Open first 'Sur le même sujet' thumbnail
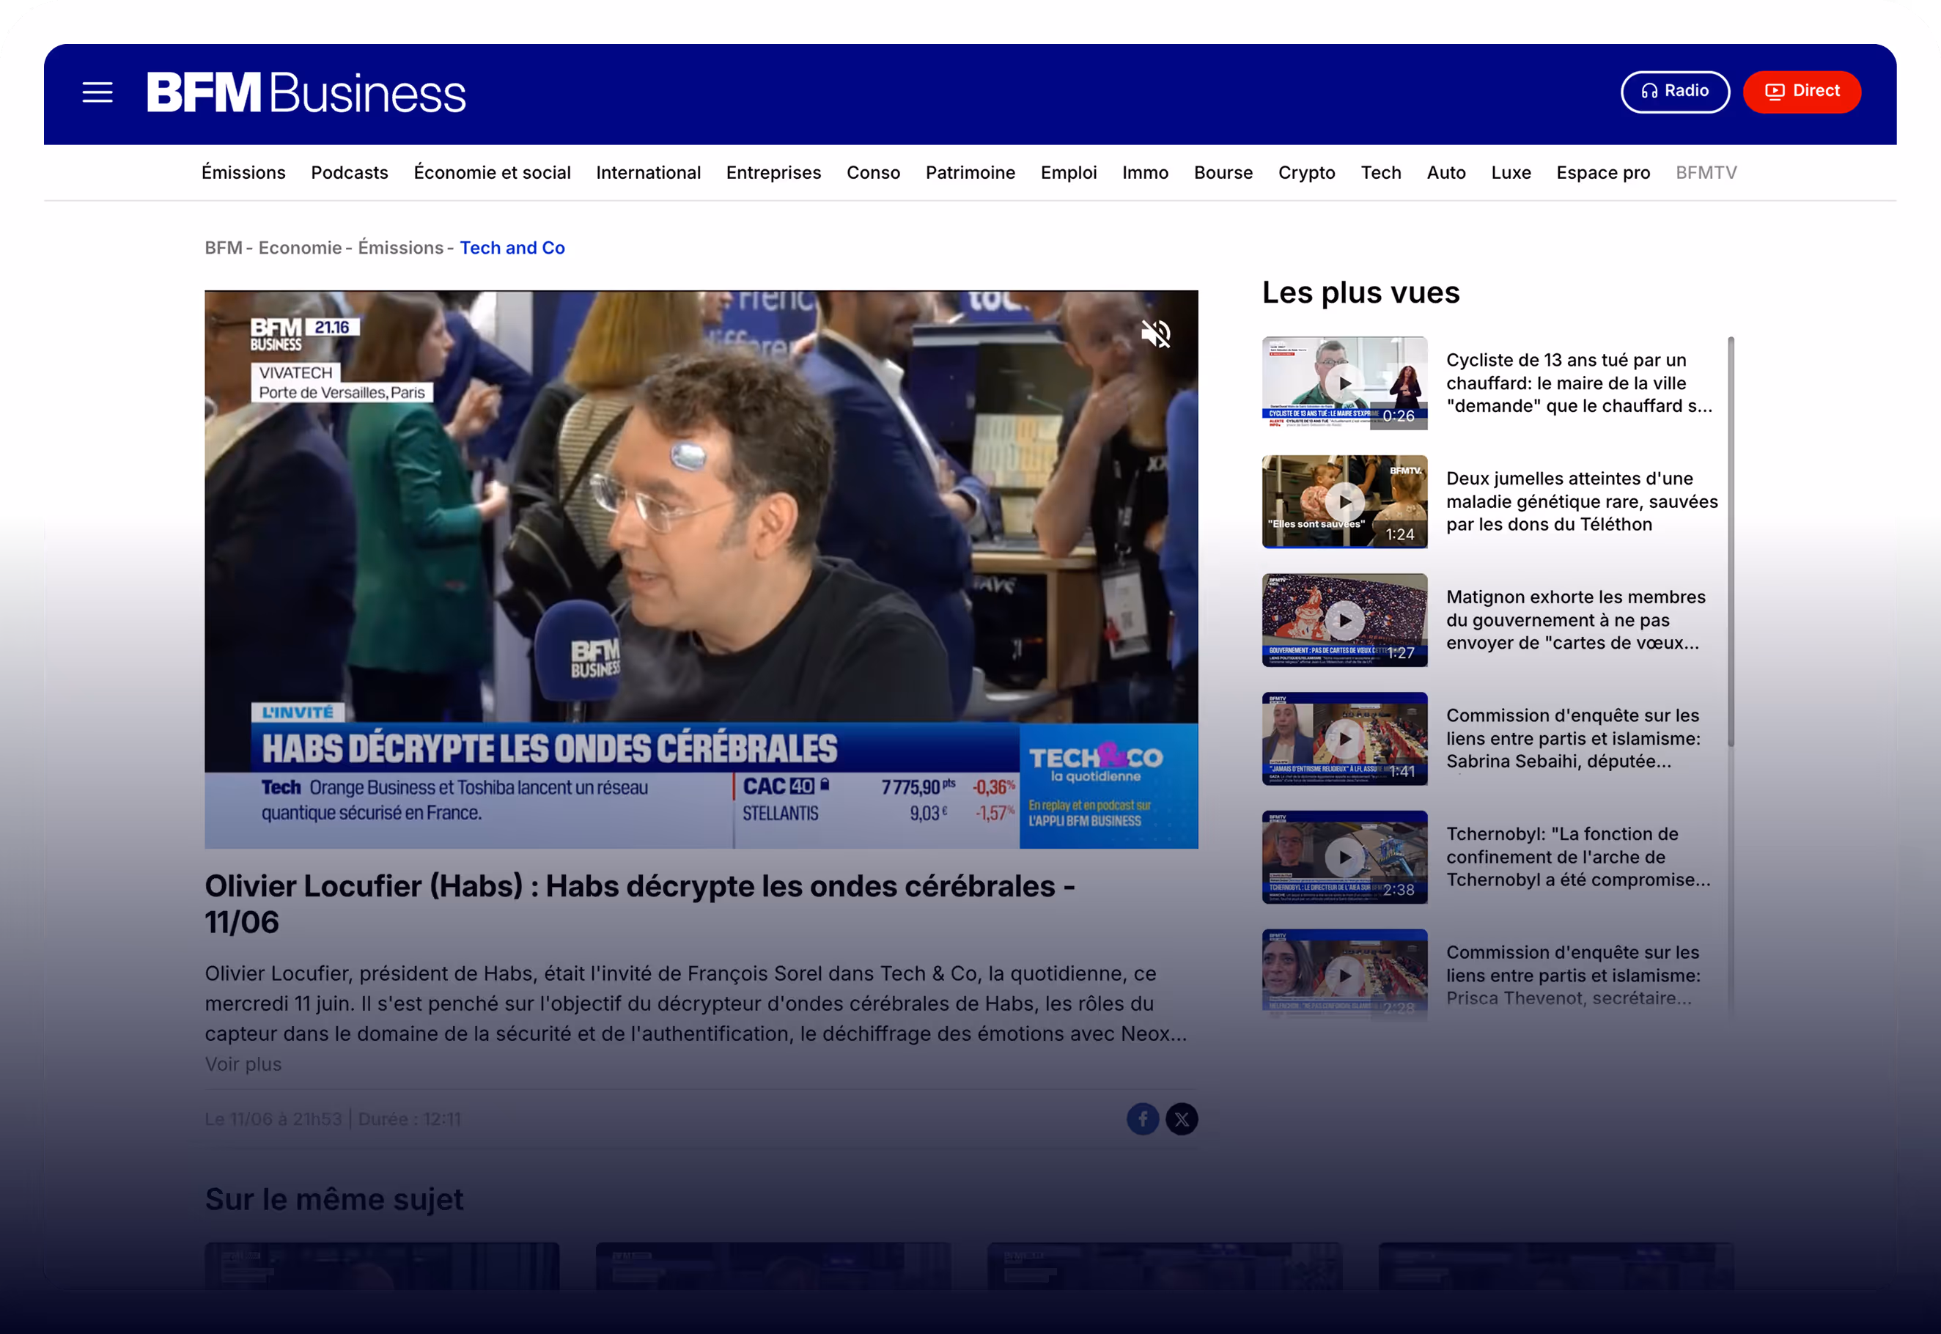 382,1279
